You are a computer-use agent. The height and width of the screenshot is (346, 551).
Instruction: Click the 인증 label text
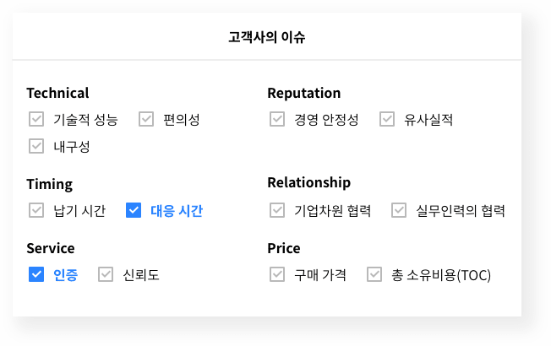click(65, 274)
